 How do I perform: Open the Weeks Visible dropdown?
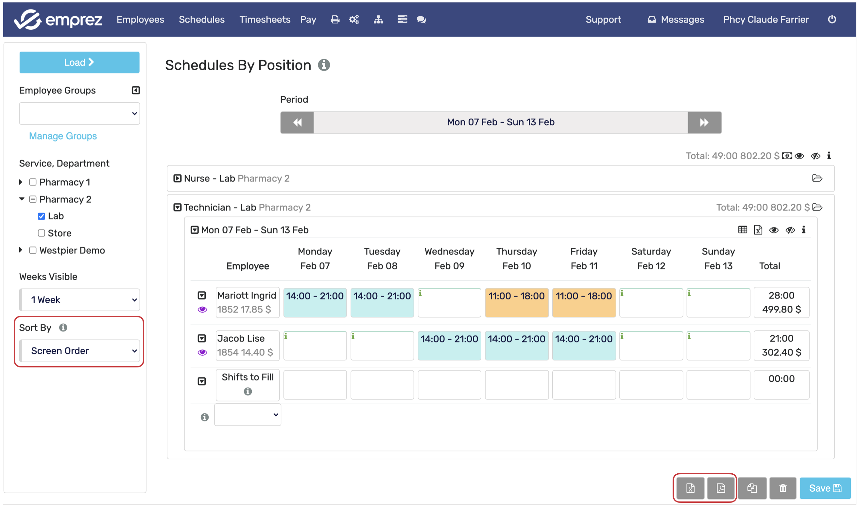80,299
